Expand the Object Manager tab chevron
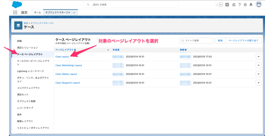 (74, 12)
